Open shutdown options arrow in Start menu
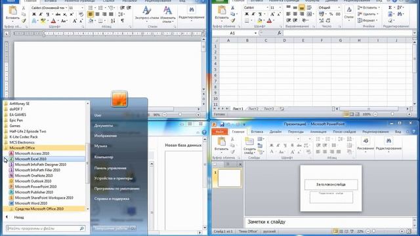 133,228
